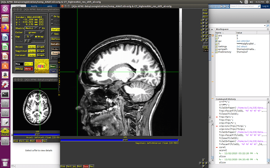Open the crosshair Color green dropdown
Viewport: 270px width, 168px height.
coord(34,32)
